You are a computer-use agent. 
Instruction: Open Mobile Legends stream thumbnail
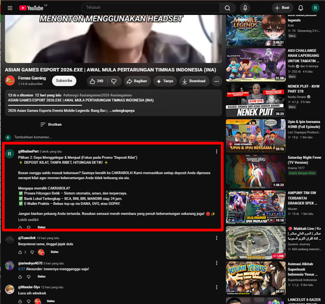[255, 30]
